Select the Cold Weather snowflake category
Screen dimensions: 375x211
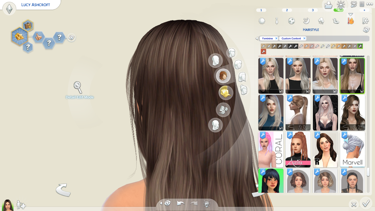[x=365, y=21]
